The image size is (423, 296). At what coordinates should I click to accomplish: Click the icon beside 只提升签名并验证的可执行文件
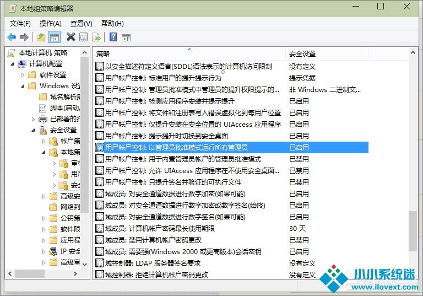[100, 182]
